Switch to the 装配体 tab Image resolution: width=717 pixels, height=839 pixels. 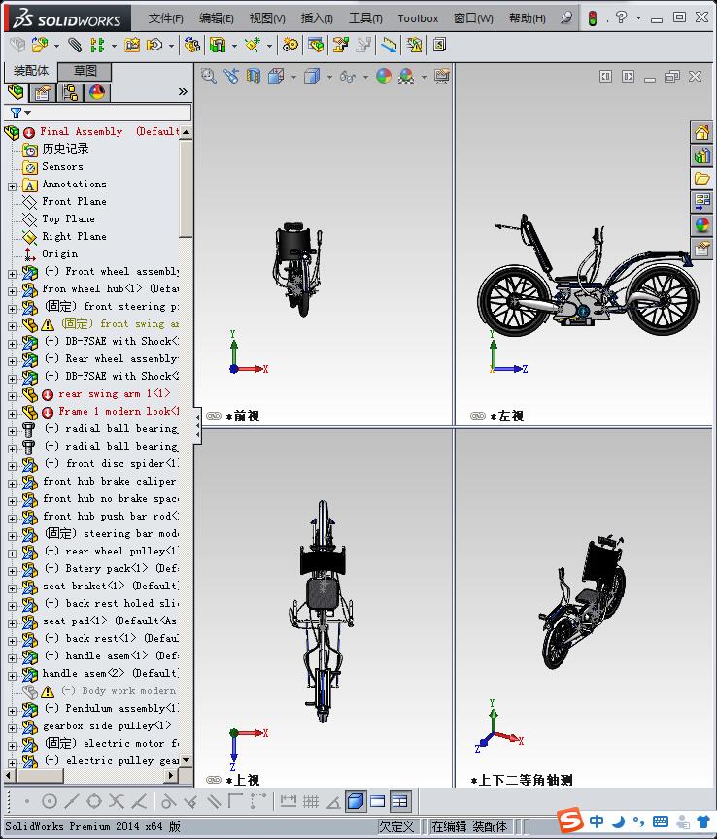pyautogui.click(x=30, y=71)
